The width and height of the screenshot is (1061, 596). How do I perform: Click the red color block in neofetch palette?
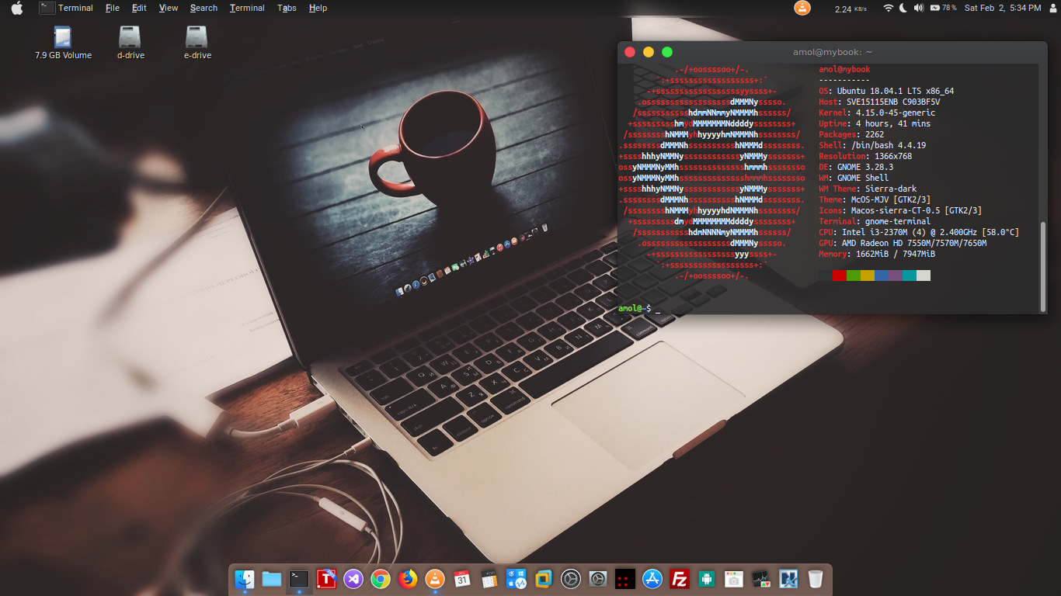pos(840,275)
